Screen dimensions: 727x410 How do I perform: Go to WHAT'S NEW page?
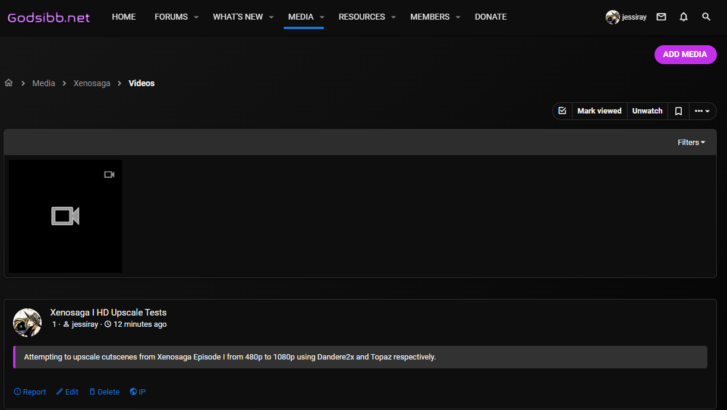point(238,17)
